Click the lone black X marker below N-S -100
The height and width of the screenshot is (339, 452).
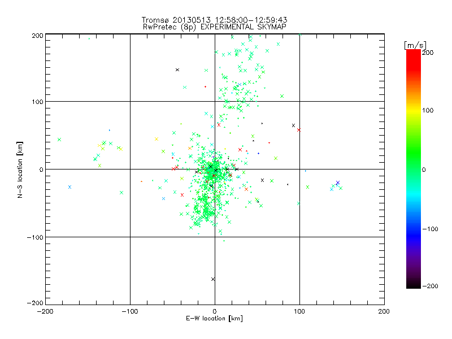pyautogui.click(x=213, y=279)
